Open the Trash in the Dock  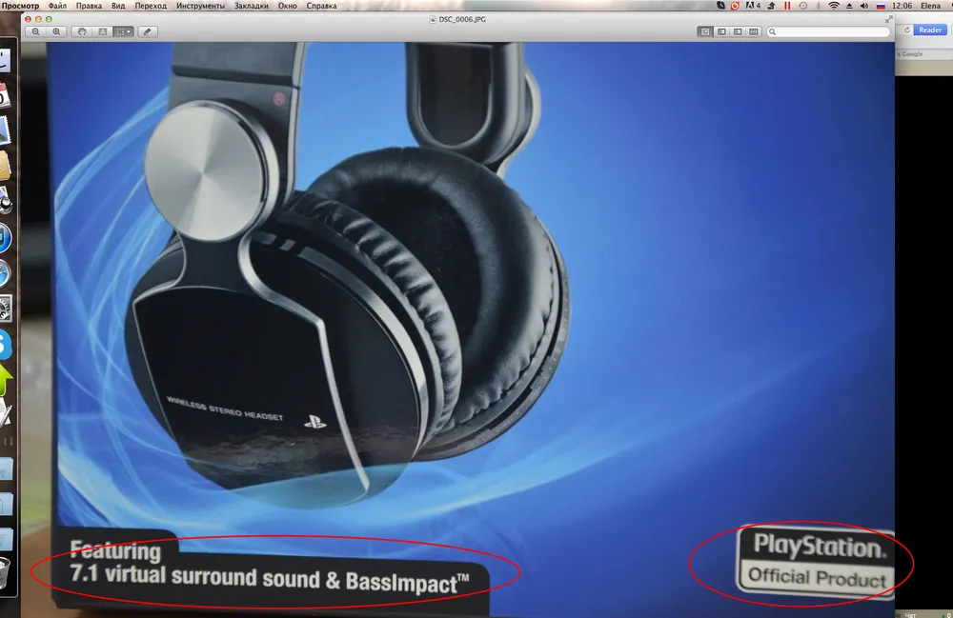click(4, 573)
